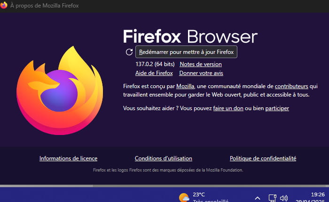Show hidden tray icons with the chevron

258,198
